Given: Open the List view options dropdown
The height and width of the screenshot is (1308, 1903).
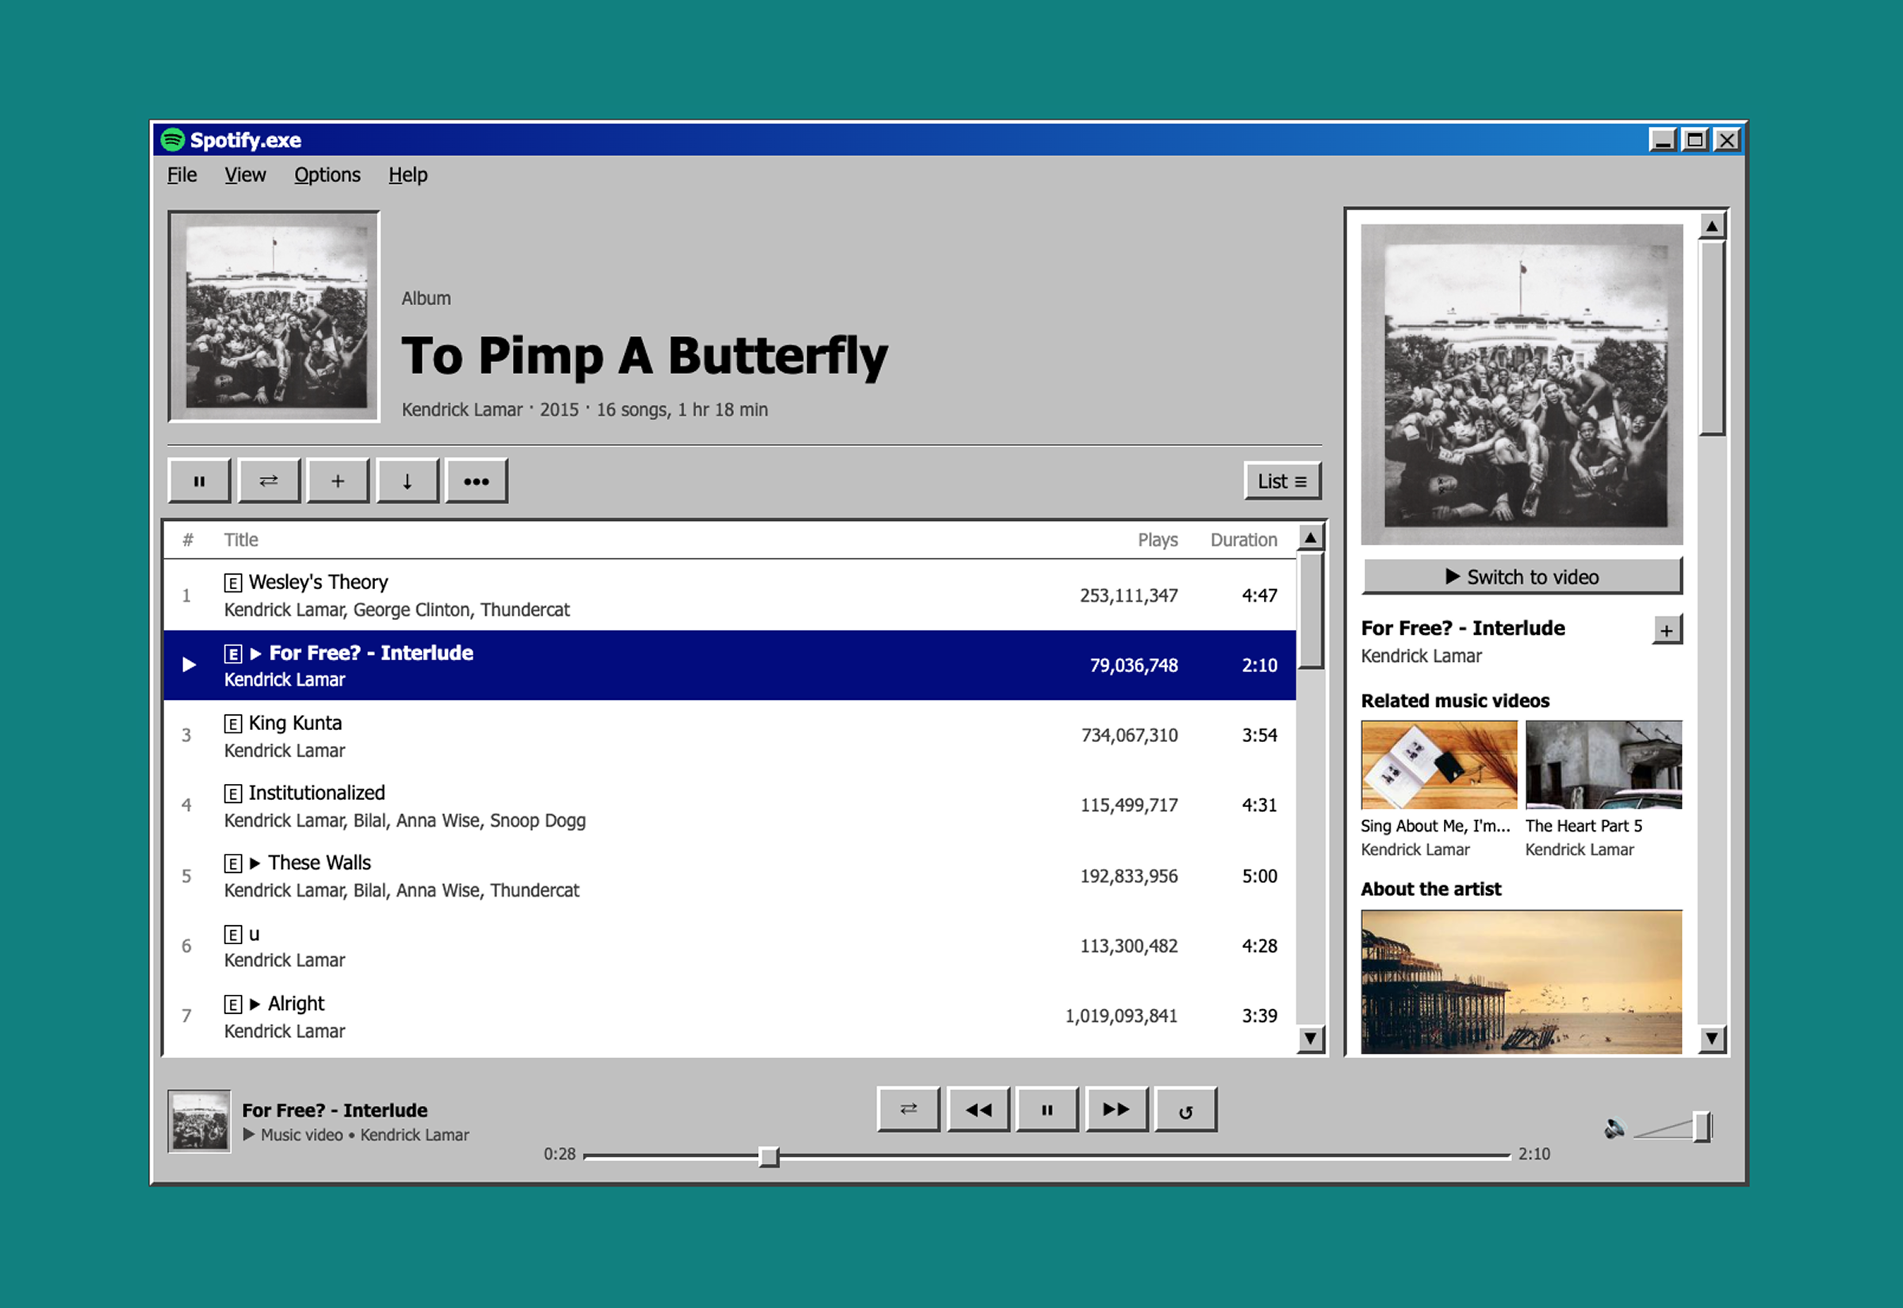Looking at the screenshot, I should click(1282, 481).
